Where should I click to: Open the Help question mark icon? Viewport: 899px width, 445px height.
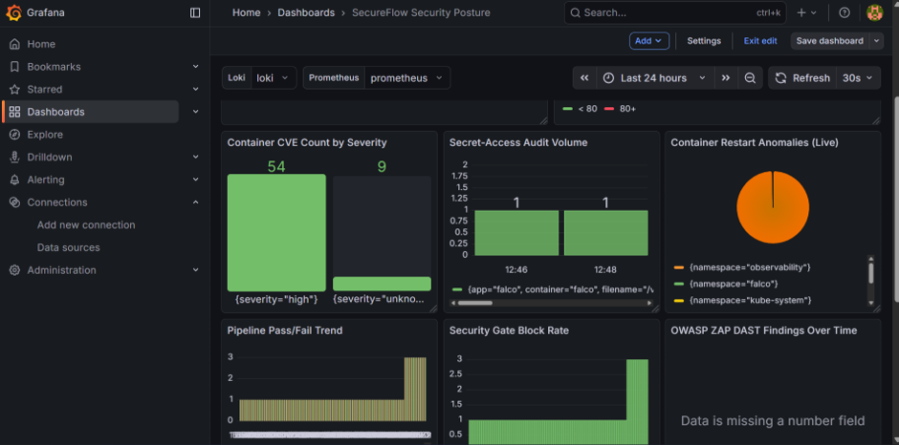(x=844, y=12)
